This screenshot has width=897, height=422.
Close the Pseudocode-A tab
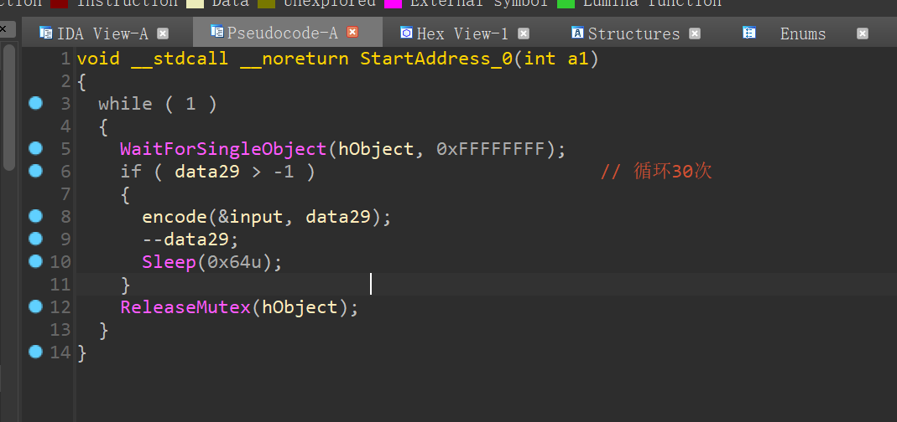click(352, 33)
